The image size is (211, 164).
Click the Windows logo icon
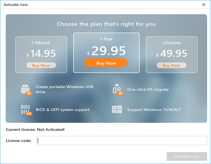coord(117,109)
